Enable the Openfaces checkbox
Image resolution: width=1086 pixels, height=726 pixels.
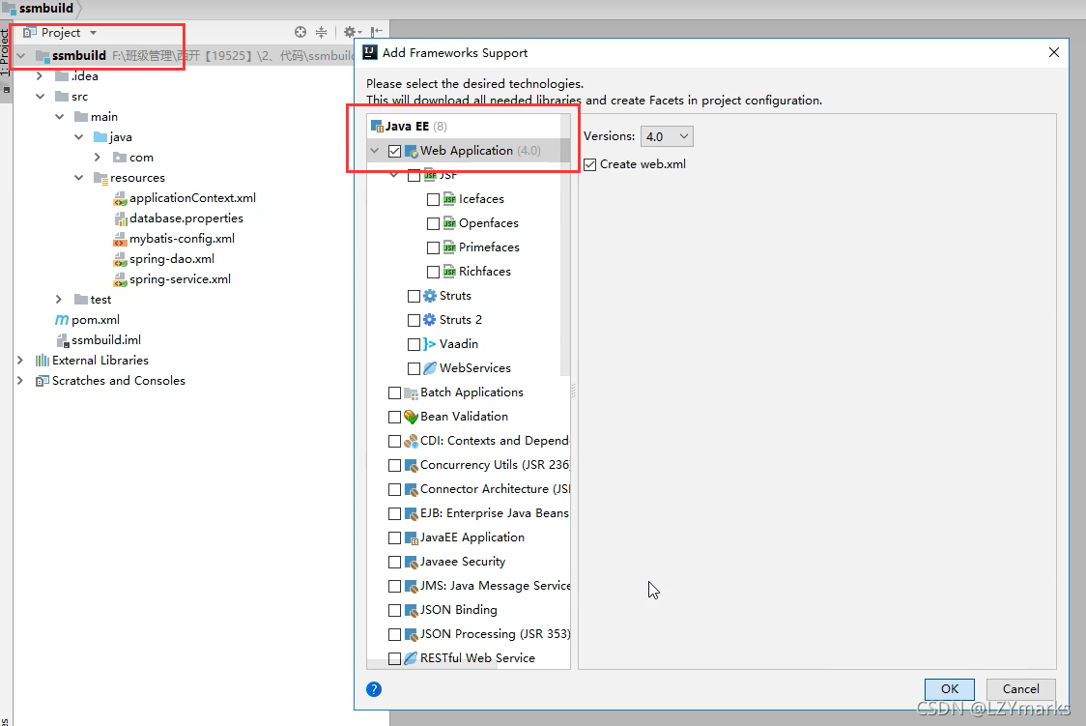[434, 223]
